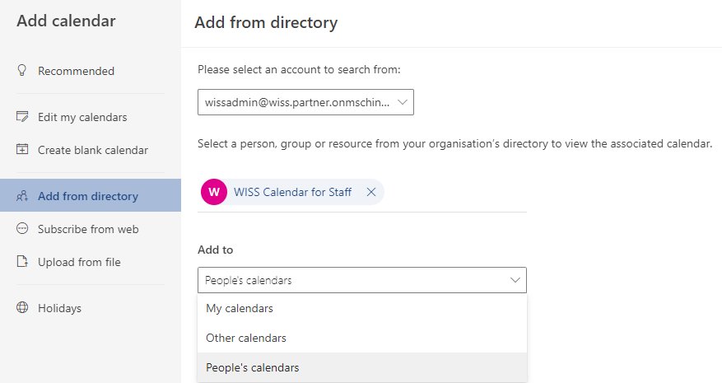Click the Recommended lightbulb icon
The height and width of the screenshot is (383, 722).
click(21, 70)
